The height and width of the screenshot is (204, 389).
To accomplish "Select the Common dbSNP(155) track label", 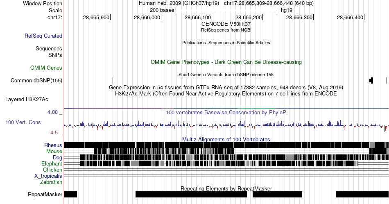I will (x=36, y=80).
